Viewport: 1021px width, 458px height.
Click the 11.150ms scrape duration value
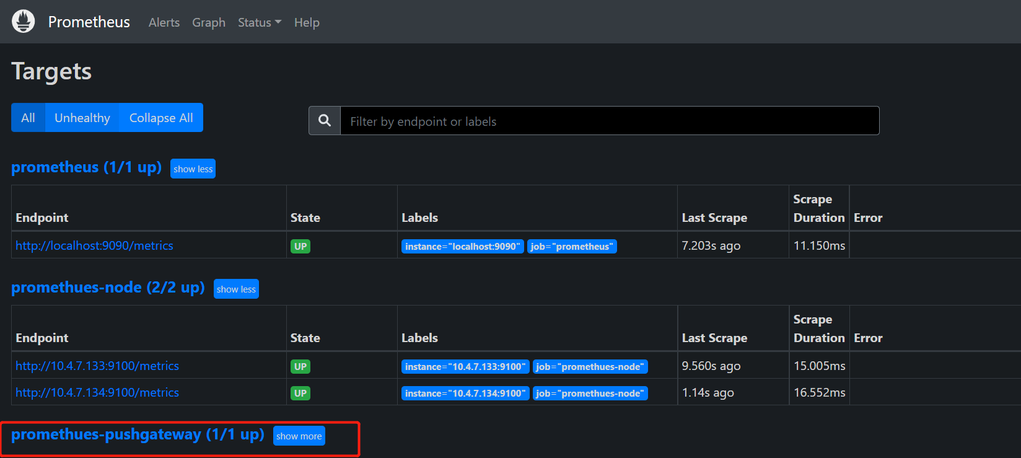820,245
